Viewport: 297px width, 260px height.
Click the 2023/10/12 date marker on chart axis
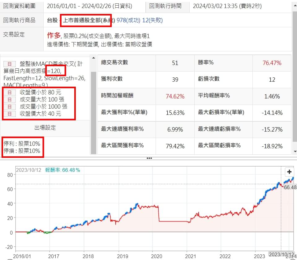pyautogui.click(x=280, y=254)
